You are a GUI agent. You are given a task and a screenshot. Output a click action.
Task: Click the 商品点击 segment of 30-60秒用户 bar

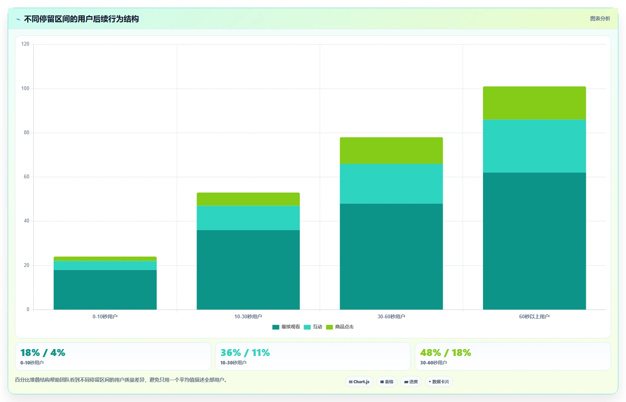[x=391, y=151]
